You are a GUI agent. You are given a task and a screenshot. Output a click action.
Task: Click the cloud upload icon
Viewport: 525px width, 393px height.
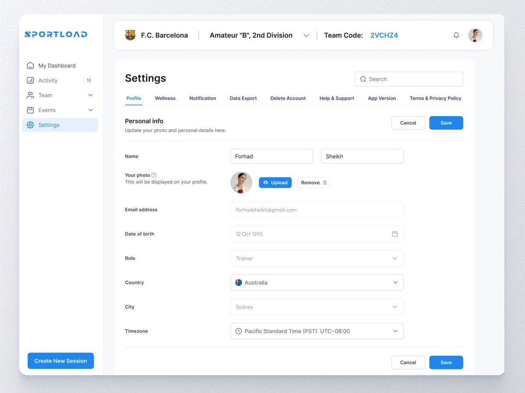point(266,183)
